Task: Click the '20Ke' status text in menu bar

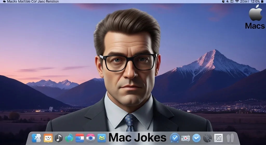Action: 244,1
